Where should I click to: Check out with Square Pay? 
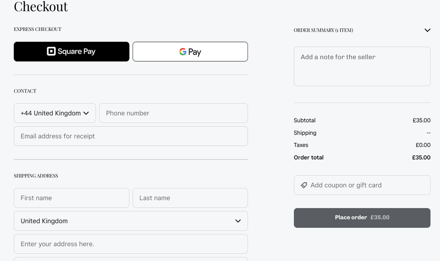coord(71,52)
